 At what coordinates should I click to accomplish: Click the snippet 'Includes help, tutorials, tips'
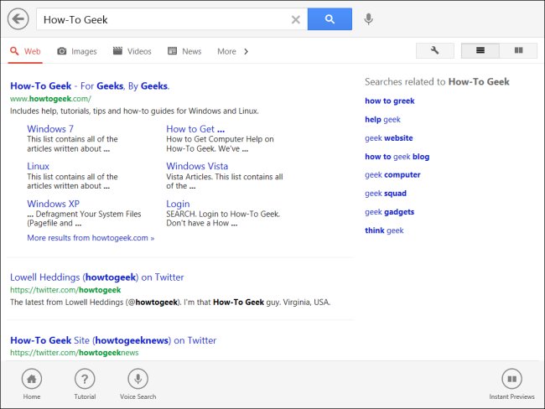[134, 111]
